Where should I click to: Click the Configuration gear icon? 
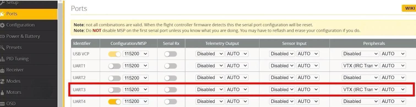coord(2,25)
